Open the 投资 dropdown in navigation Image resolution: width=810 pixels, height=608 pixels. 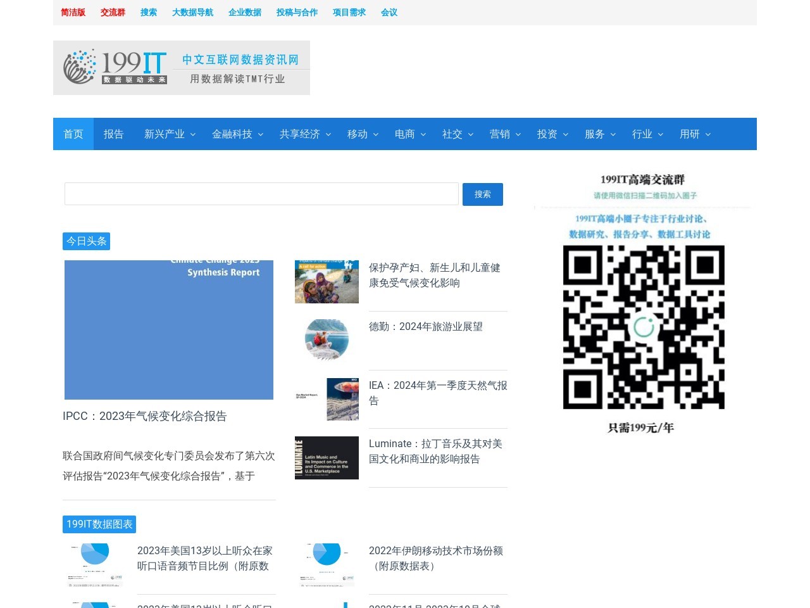(x=552, y=134)
